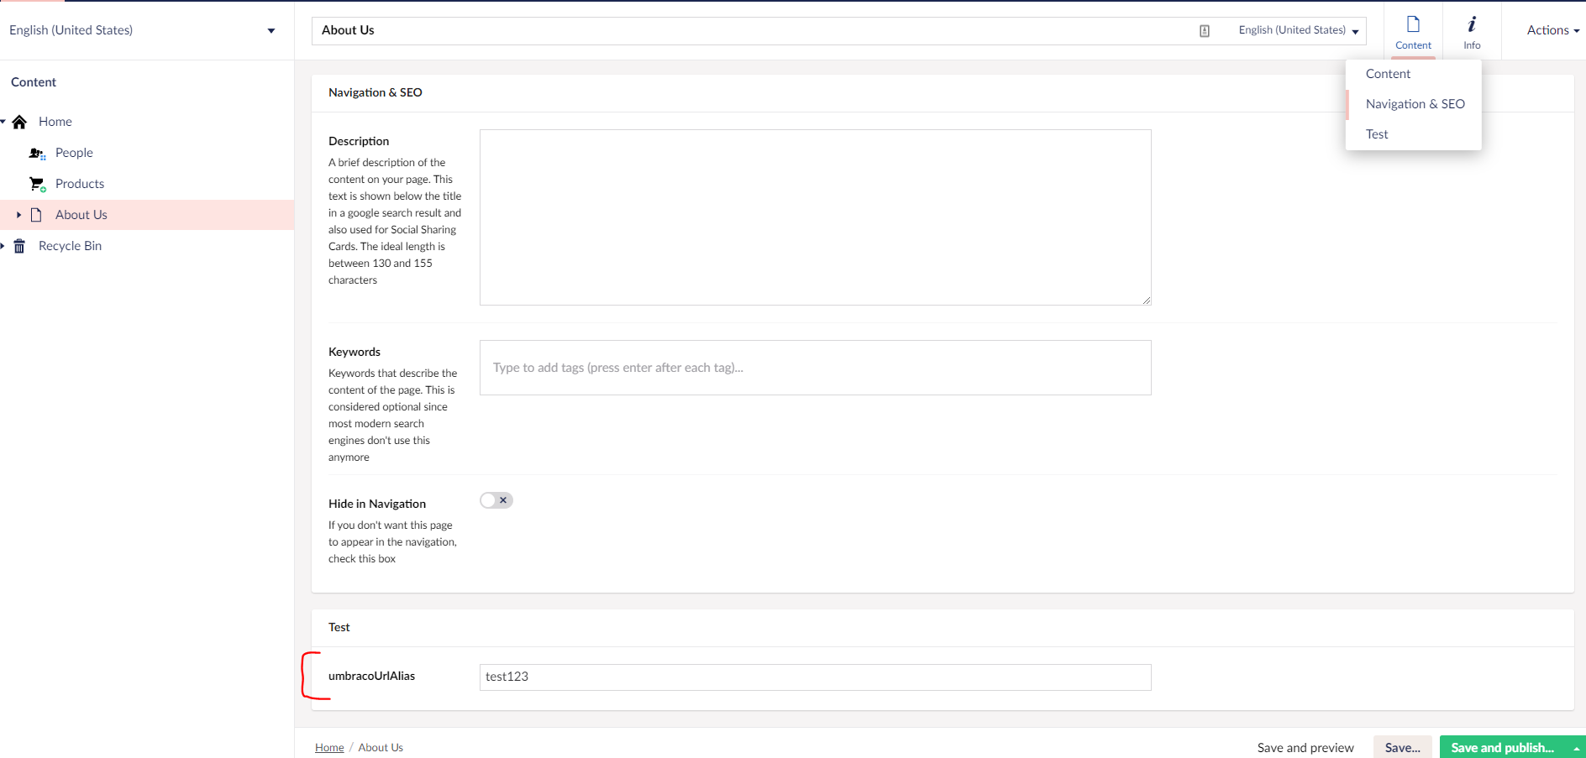Click the shopping cart icon for Products
Viewport: 1586px width, 758px height.
tap(37, 183)
